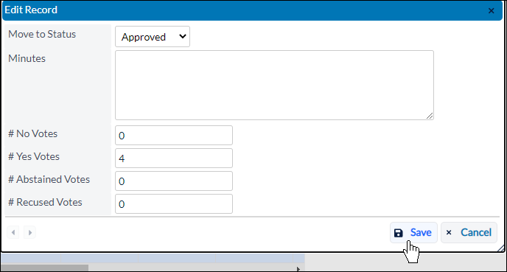The width and height of the screenshot is (507, 272).
Task: Click the '# No Votes' label
Action: point(32,133)
